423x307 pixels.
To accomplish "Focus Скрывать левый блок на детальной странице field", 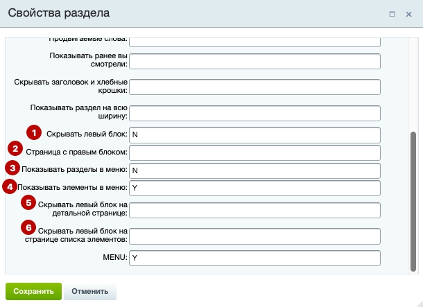I will click(x=254, y=210).
